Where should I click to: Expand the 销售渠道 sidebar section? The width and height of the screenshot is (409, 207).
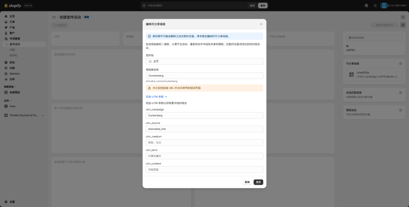(10, 87)
